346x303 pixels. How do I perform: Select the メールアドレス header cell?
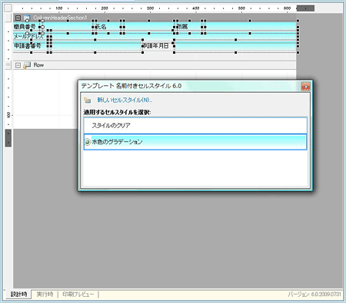coord(30,36)
